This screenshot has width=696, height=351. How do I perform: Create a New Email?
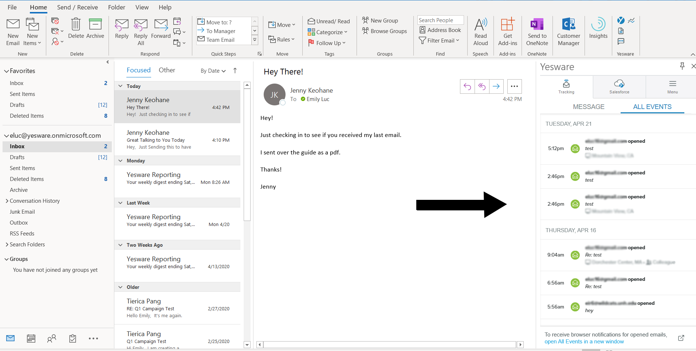13,31
